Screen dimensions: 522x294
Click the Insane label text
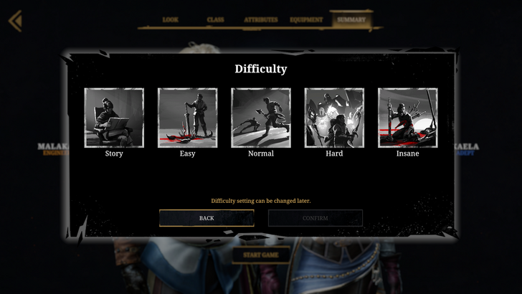tap(408, 153)
